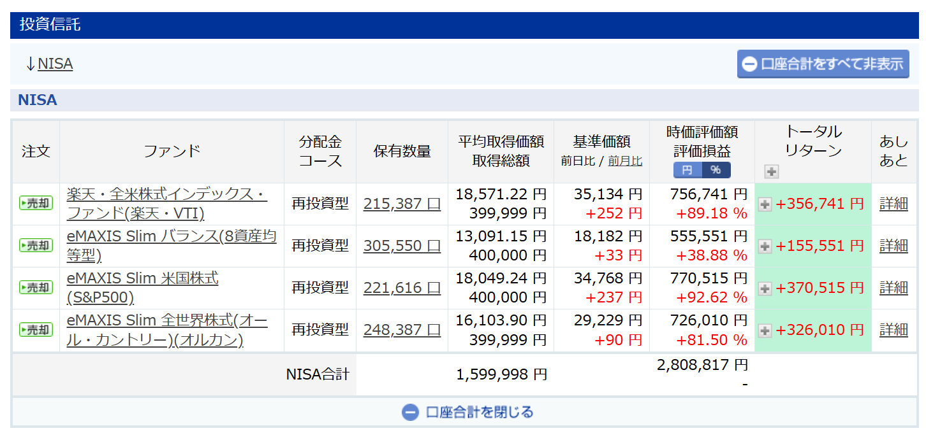926x433 pixels.
Task: Click +370,515 円 total return value
Action: [x=819, y=288]
